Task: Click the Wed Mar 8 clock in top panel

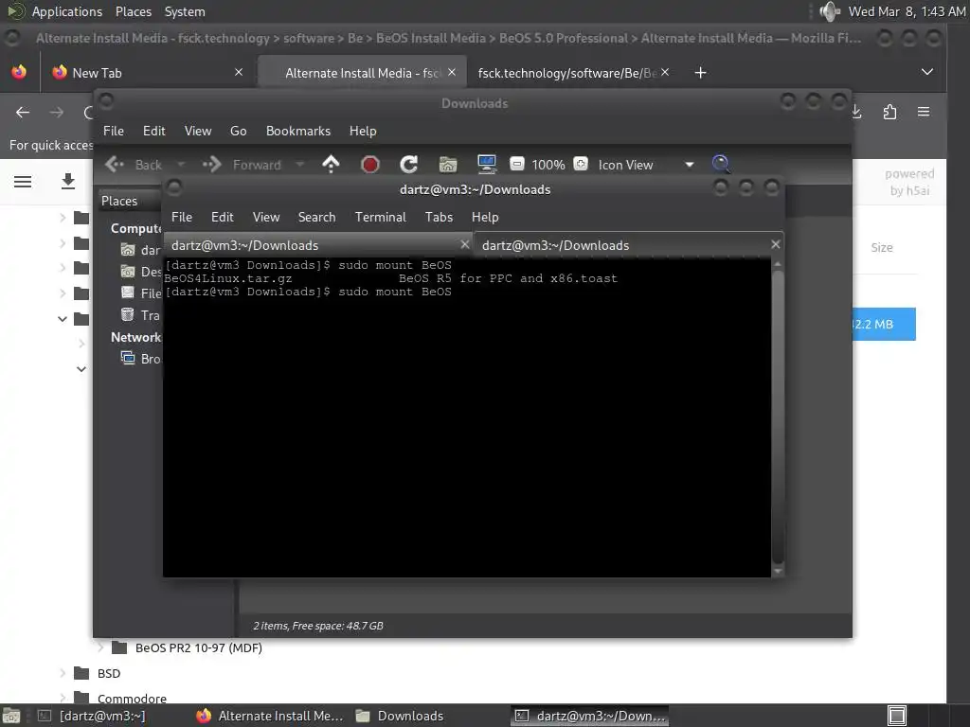Action: point(907,11)
